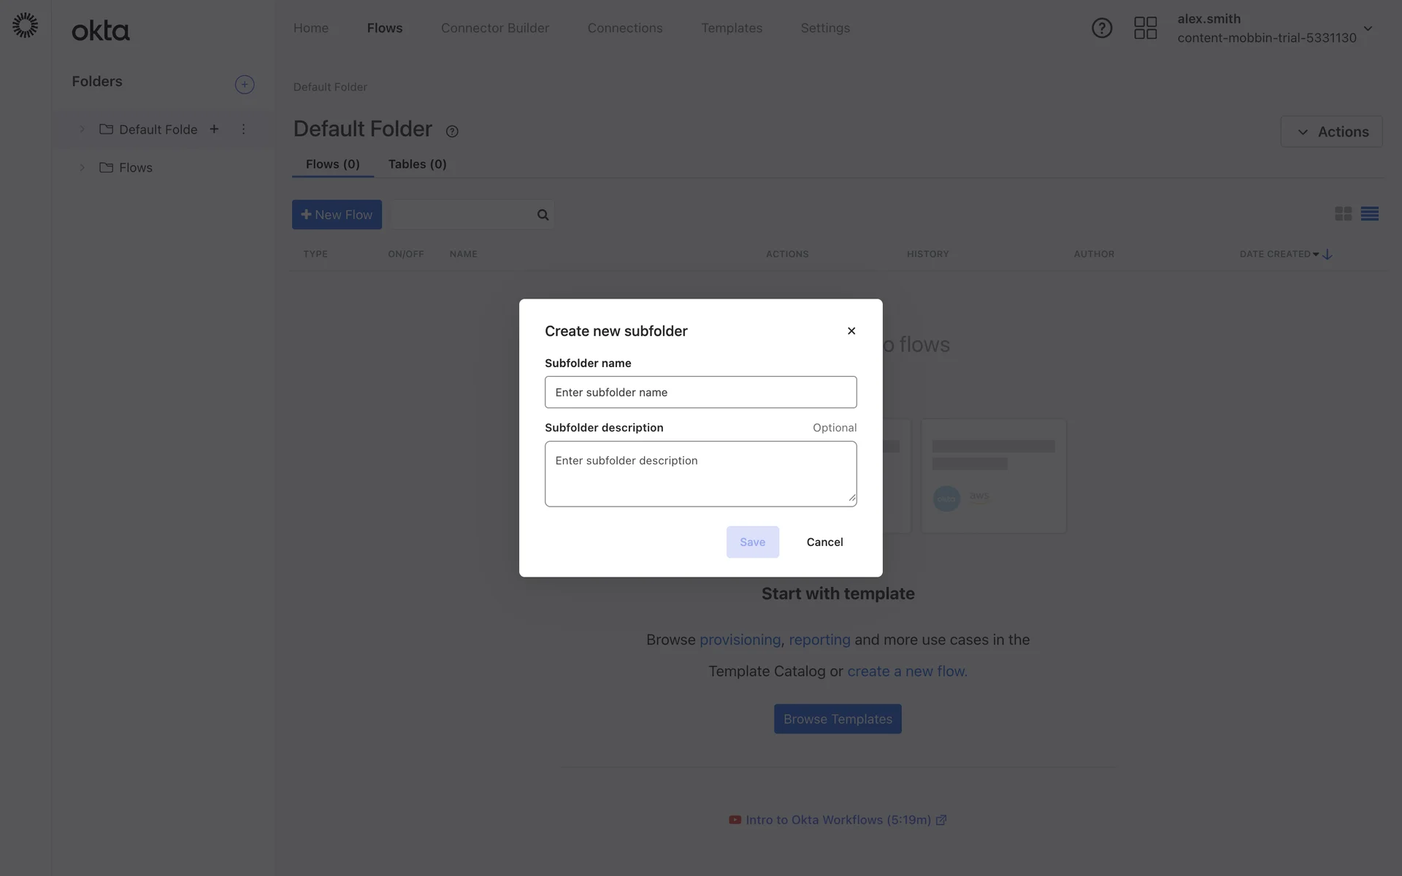Switch to the Tables (0) tab
This screenshot has width=1402, height=876.
pos(417,164)
